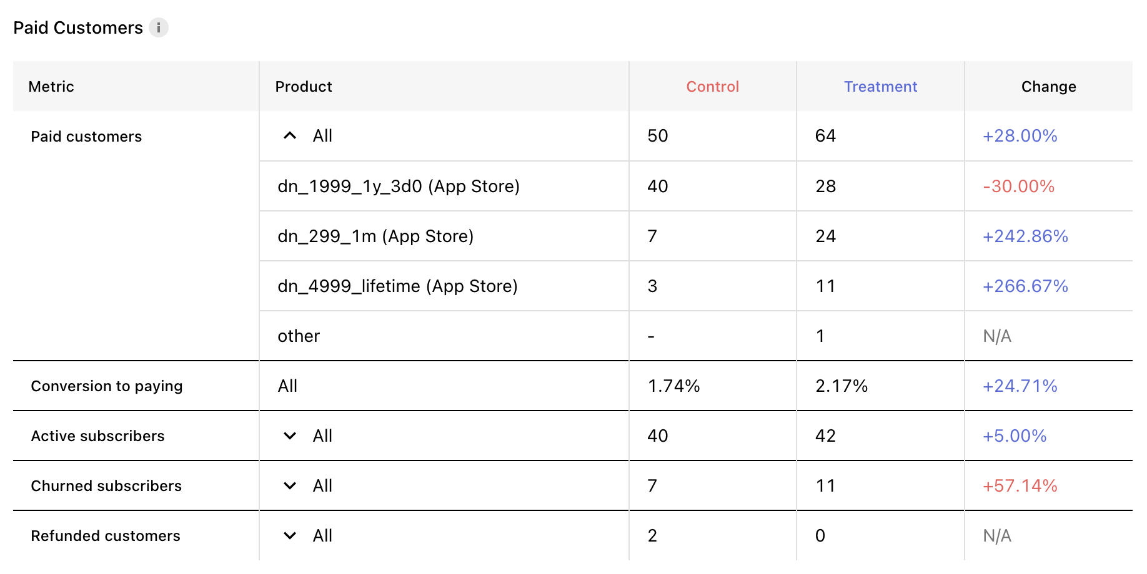
Task: Click the Conversion to paying metric label
Action: click(x=107, y=386)
